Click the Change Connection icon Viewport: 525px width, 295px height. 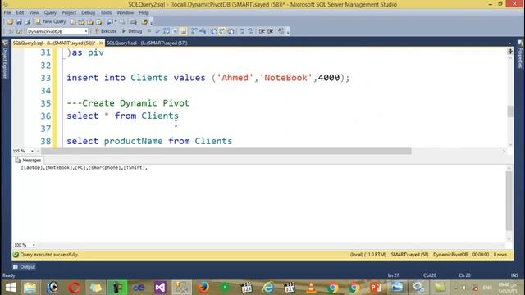[x=19, y=31]
